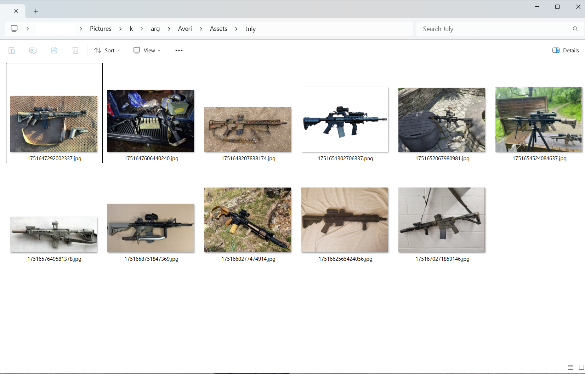Toggle the Details pane
The height and width of the screenshot is (374, 585).
coord(566,50)
